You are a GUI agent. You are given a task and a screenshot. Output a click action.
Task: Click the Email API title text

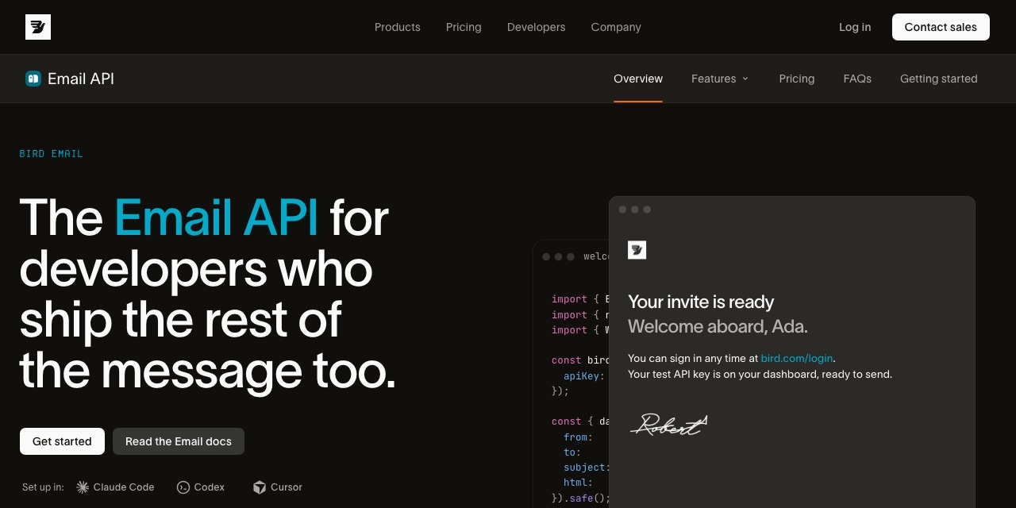point(81,79)
